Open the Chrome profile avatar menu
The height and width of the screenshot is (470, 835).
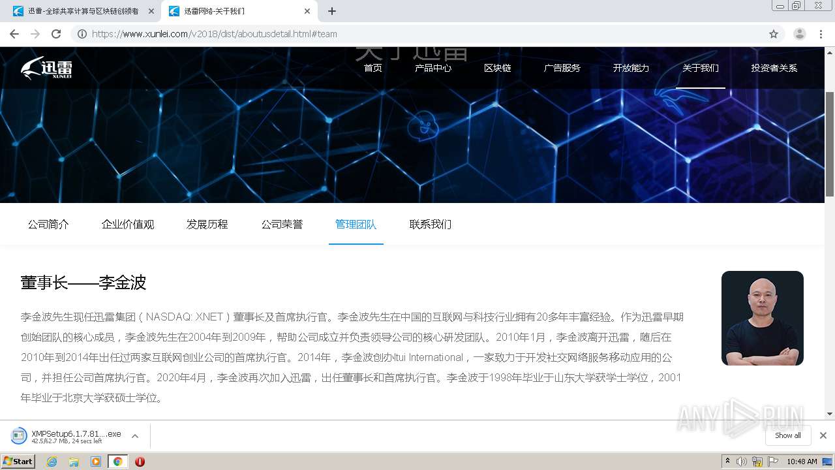800,34
